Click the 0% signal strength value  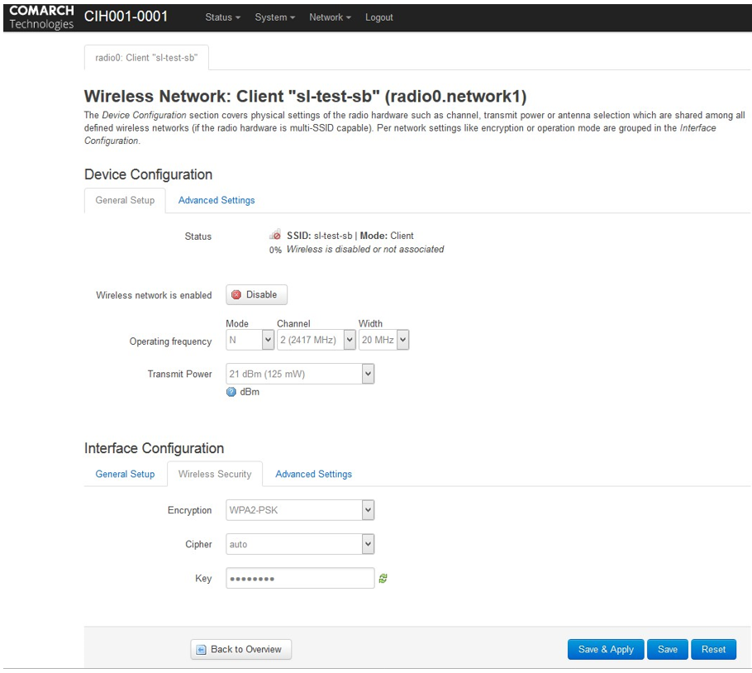click(275, 250)
